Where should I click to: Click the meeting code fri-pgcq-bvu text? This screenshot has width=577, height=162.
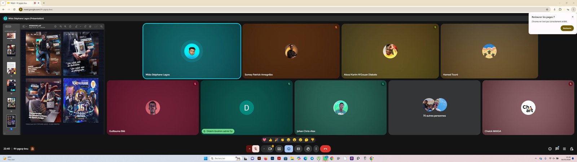click(21, 149)
